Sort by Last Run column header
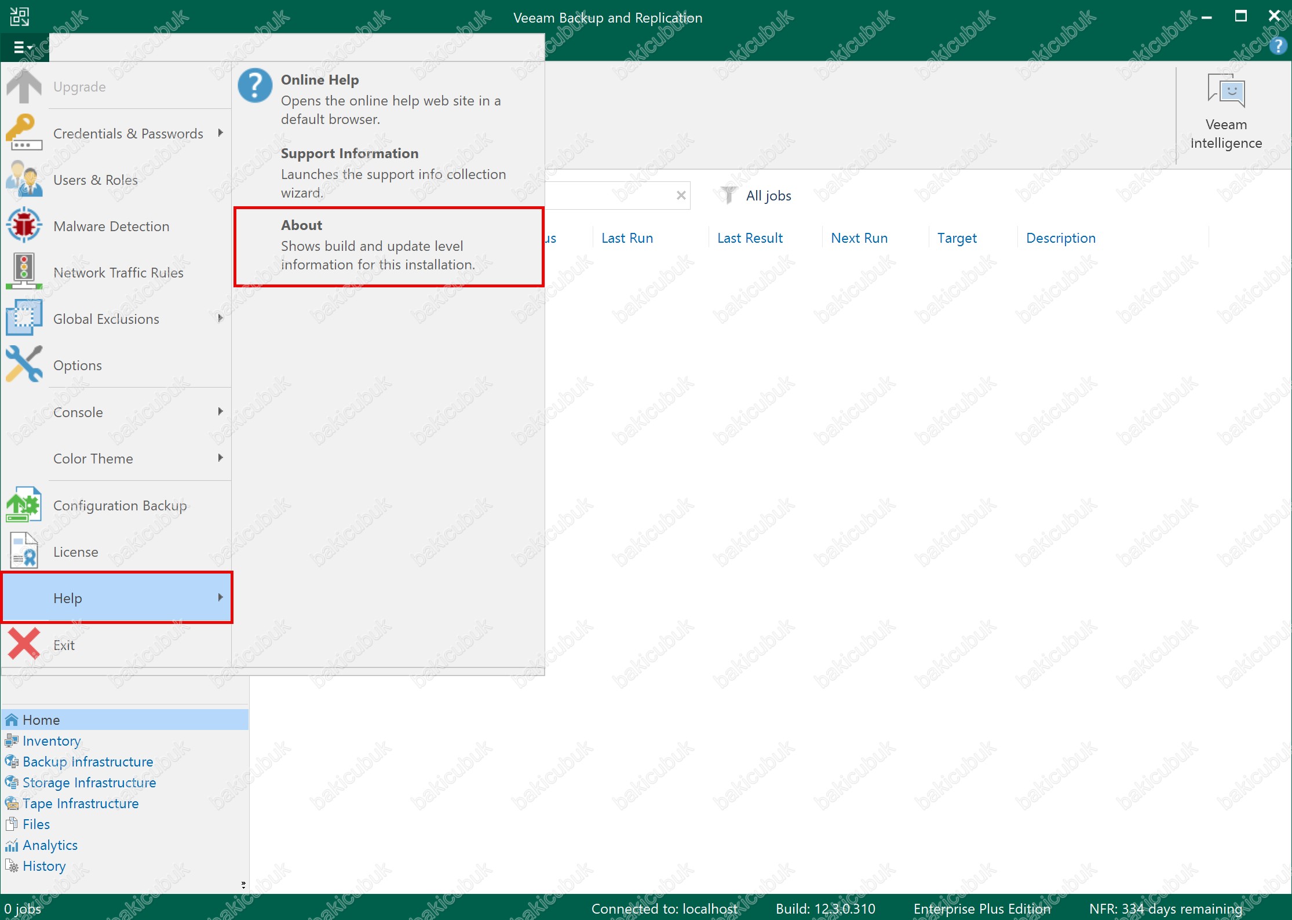 click(627, 238)
